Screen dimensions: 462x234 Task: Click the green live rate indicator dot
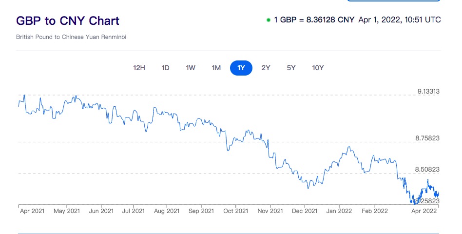pyautogui.click(x=269, y=20)
